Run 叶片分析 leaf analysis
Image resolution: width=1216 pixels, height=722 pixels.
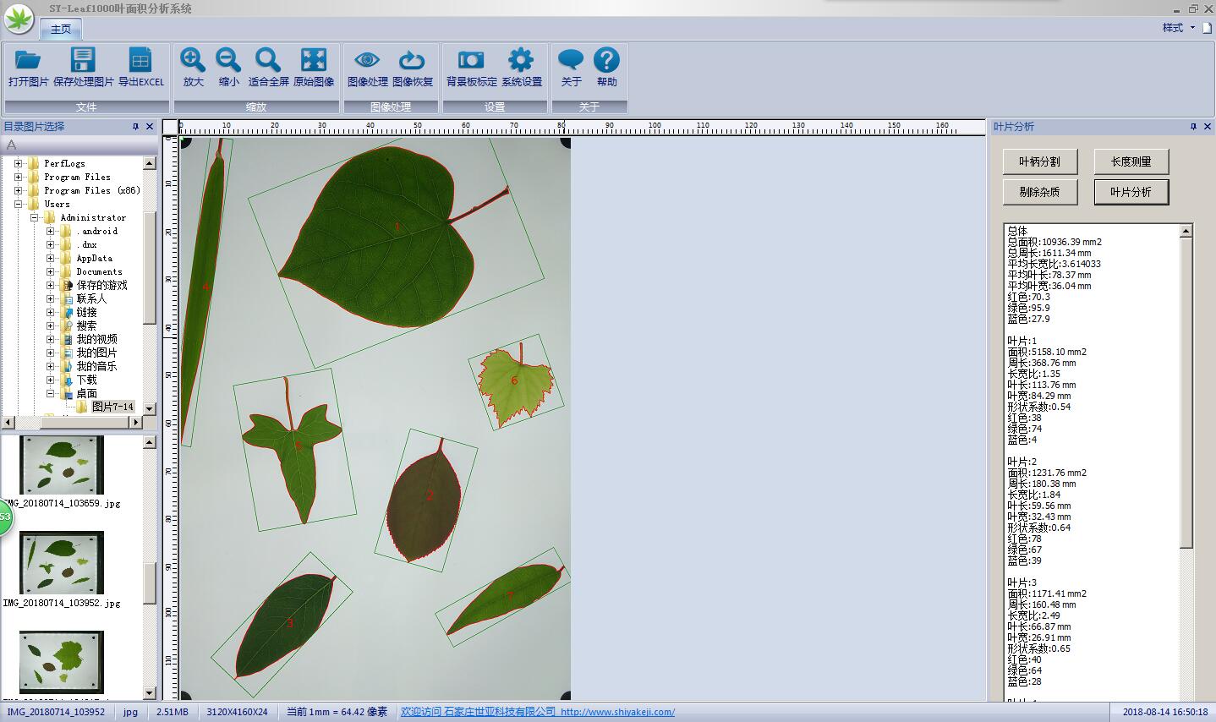[1131, 192]
